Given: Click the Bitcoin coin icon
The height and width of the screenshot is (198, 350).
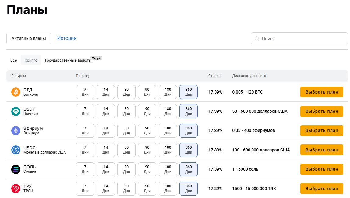Looking at the screenshot, I should 16,92.
